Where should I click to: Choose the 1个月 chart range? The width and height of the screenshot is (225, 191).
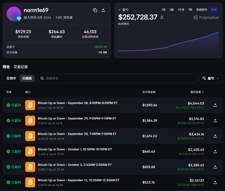click(x=181, y=10)
